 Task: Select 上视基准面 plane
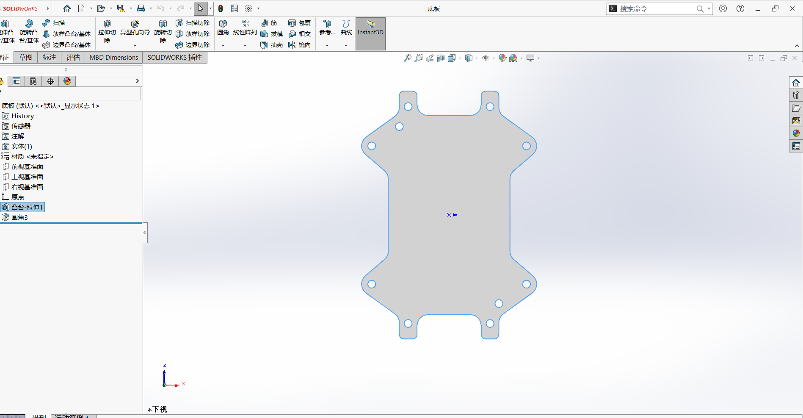coord(22,177)
